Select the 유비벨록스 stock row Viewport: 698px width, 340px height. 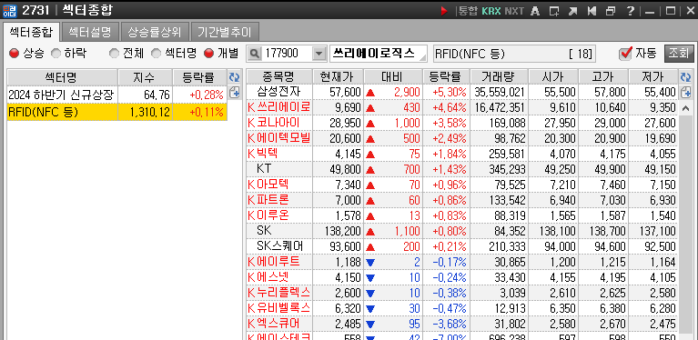click(x=462, y=308)
